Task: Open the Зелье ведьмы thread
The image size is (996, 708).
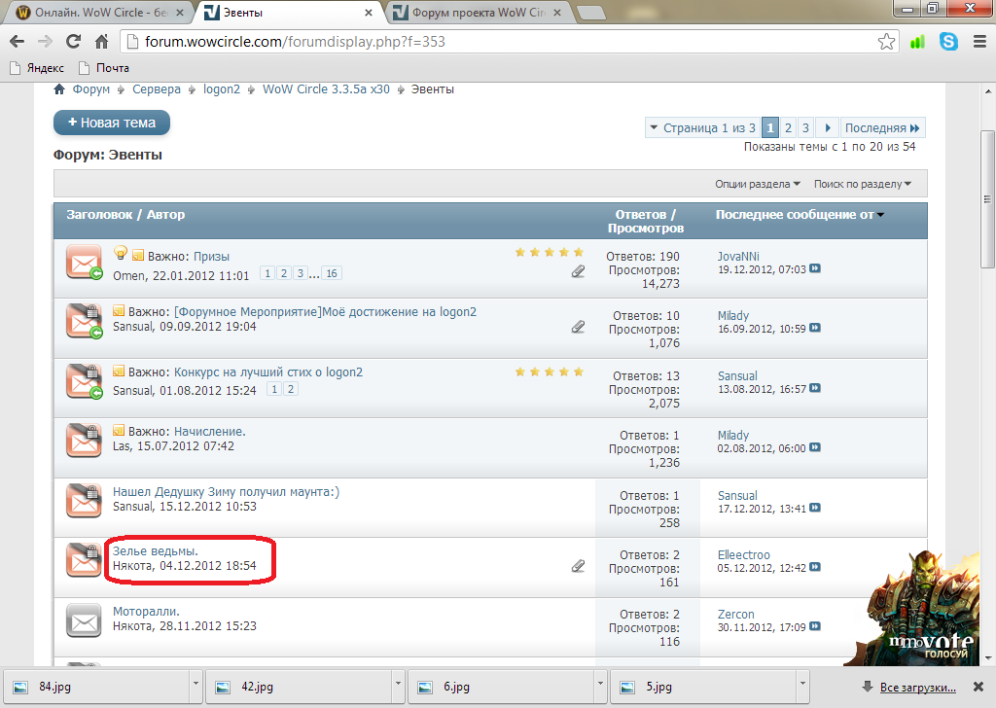Action: [156, 551]
